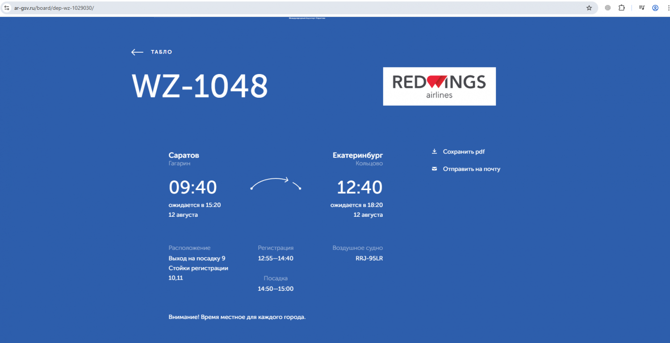Click the Регистрация label
This screenshot has height=343, width=670.
click(x=276, y=248)
